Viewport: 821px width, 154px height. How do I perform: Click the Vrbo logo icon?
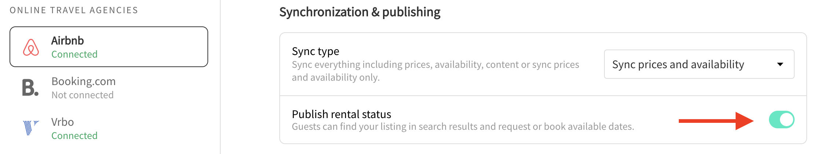coord(31,128)
